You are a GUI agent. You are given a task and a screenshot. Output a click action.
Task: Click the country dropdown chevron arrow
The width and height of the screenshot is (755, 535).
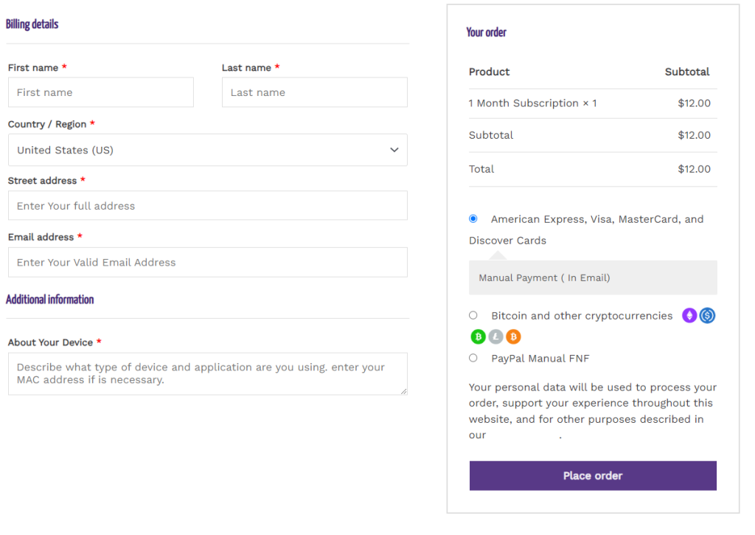pyautogui.click(x=394, y=150)
